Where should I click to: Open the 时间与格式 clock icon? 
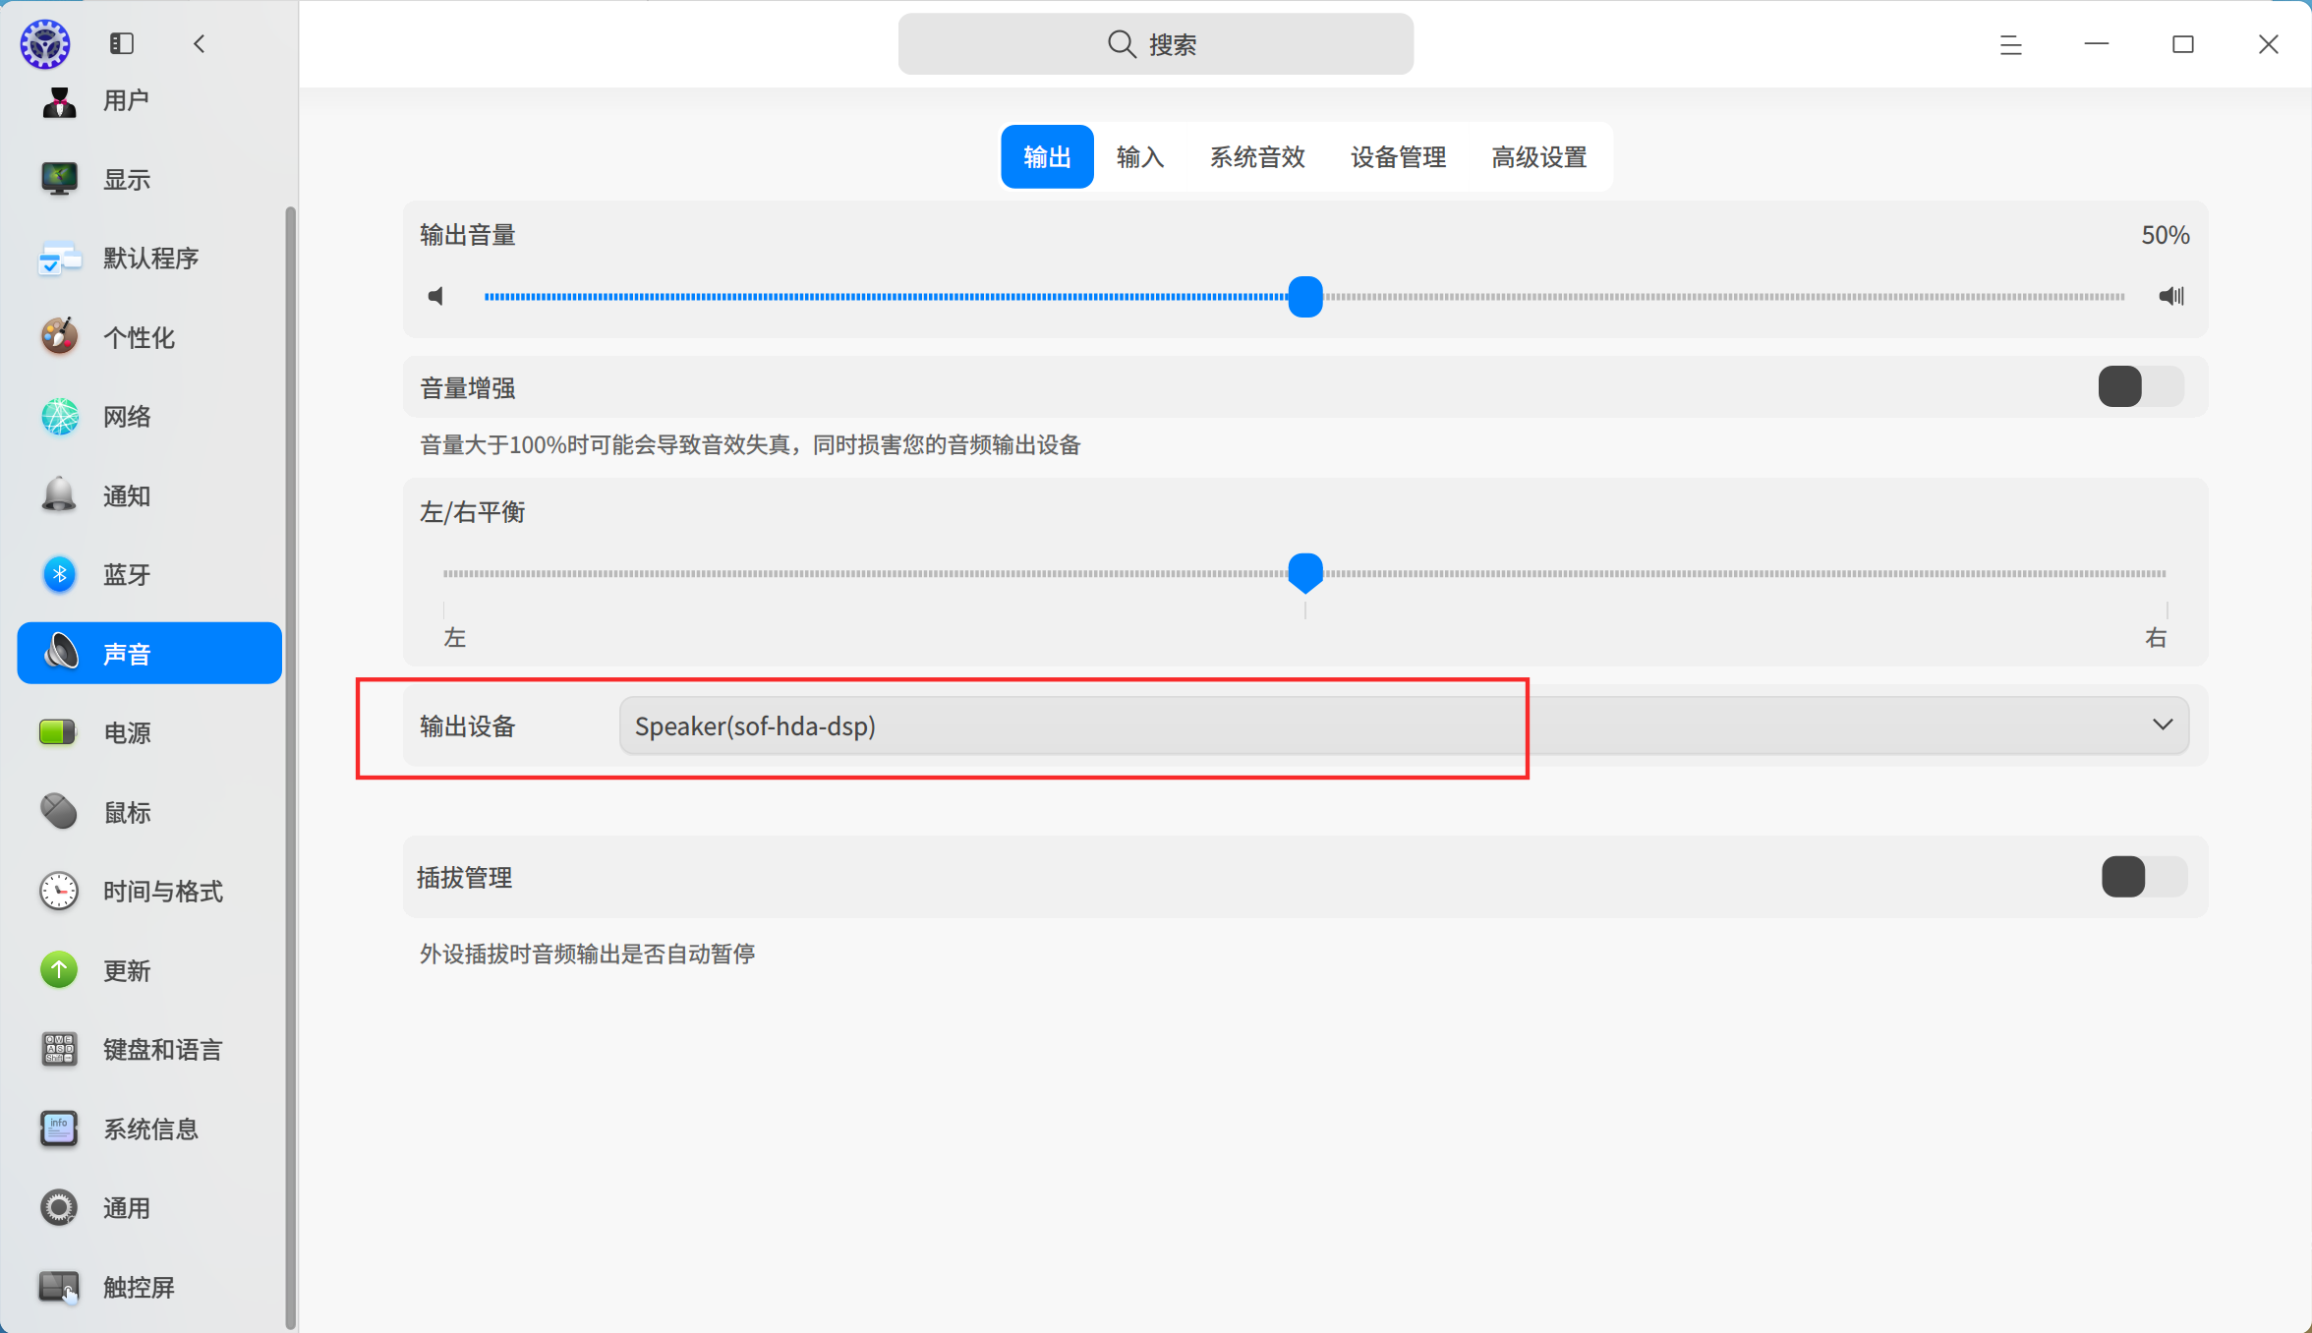59,892
